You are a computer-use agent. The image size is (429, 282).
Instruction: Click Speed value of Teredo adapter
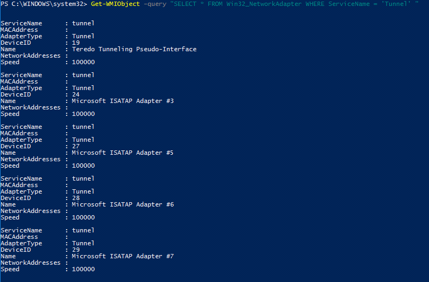83,62
